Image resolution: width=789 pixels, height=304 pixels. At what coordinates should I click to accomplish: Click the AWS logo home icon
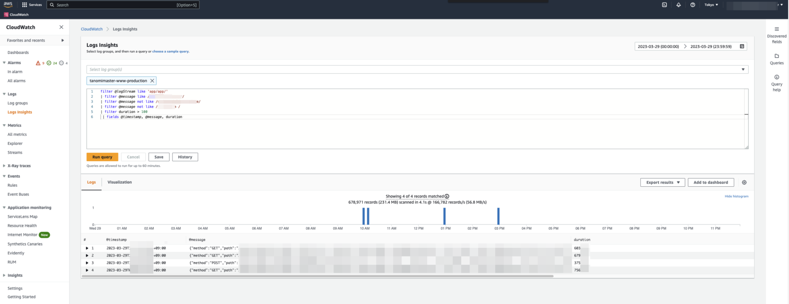[8, 5]
